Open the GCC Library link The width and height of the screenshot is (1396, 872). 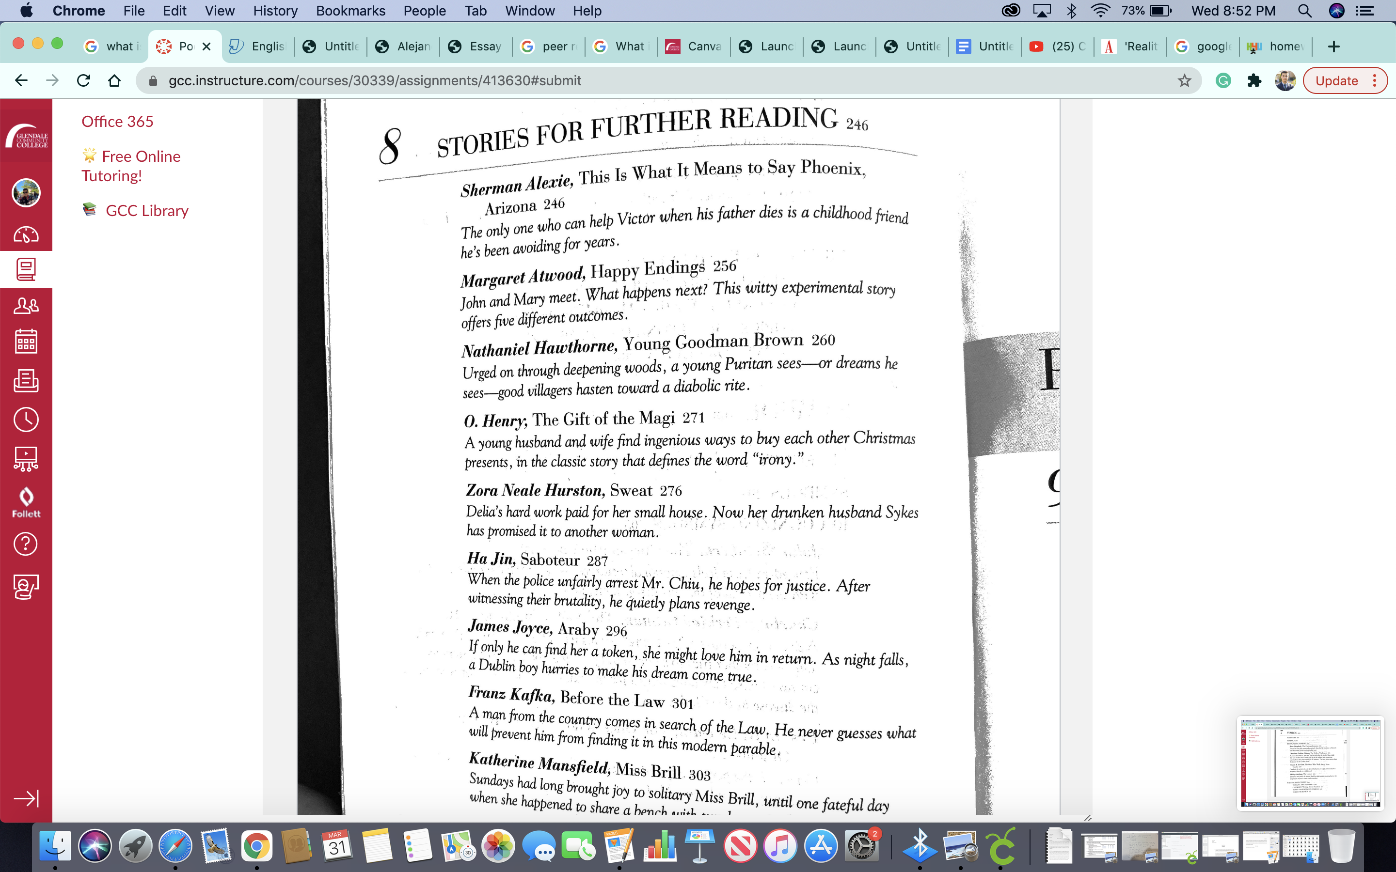tap(146, 211)
